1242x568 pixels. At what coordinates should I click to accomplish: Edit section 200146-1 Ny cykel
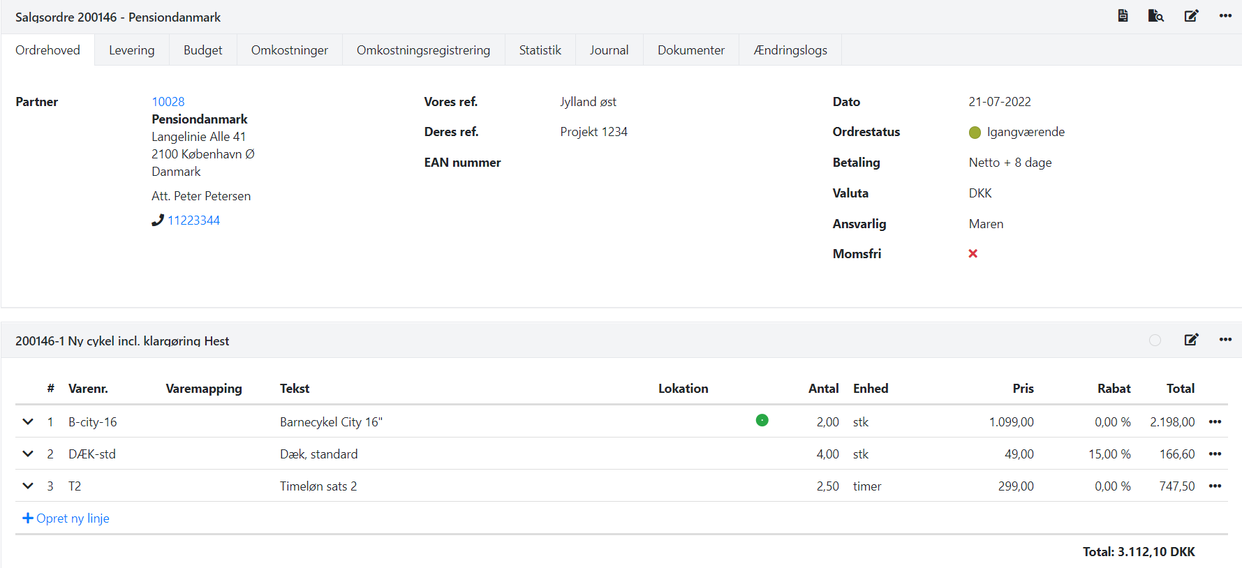pos(1191,340)
